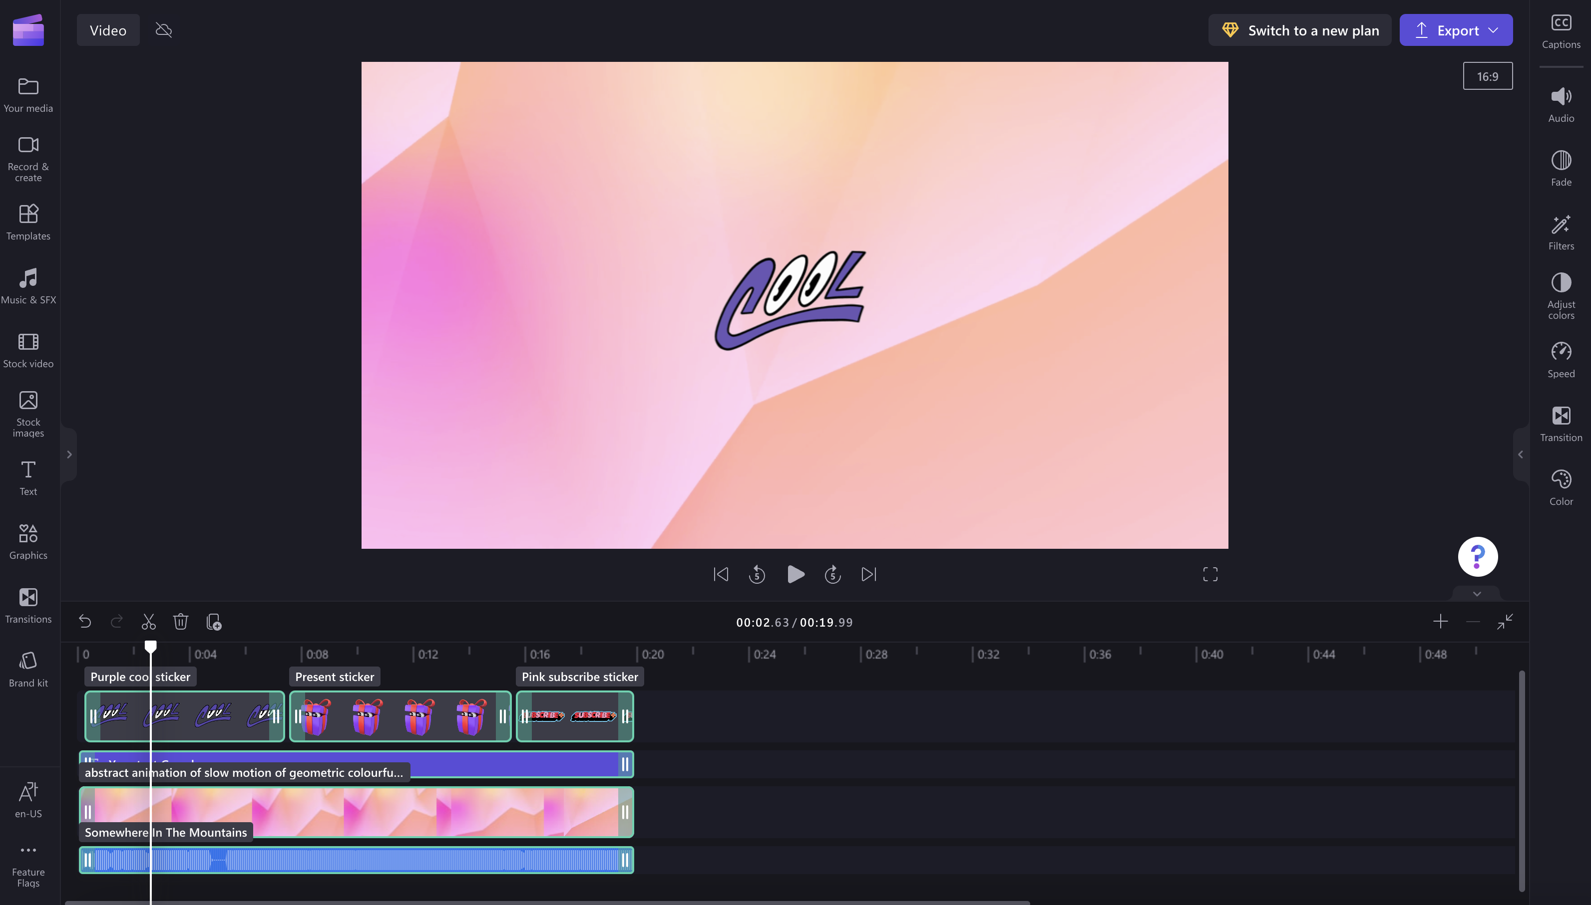This screenshot has height=905, width=1591.
Task: Toggle fullscreen preview mode
Action: pyautogui.click(x=1211, y=574)
